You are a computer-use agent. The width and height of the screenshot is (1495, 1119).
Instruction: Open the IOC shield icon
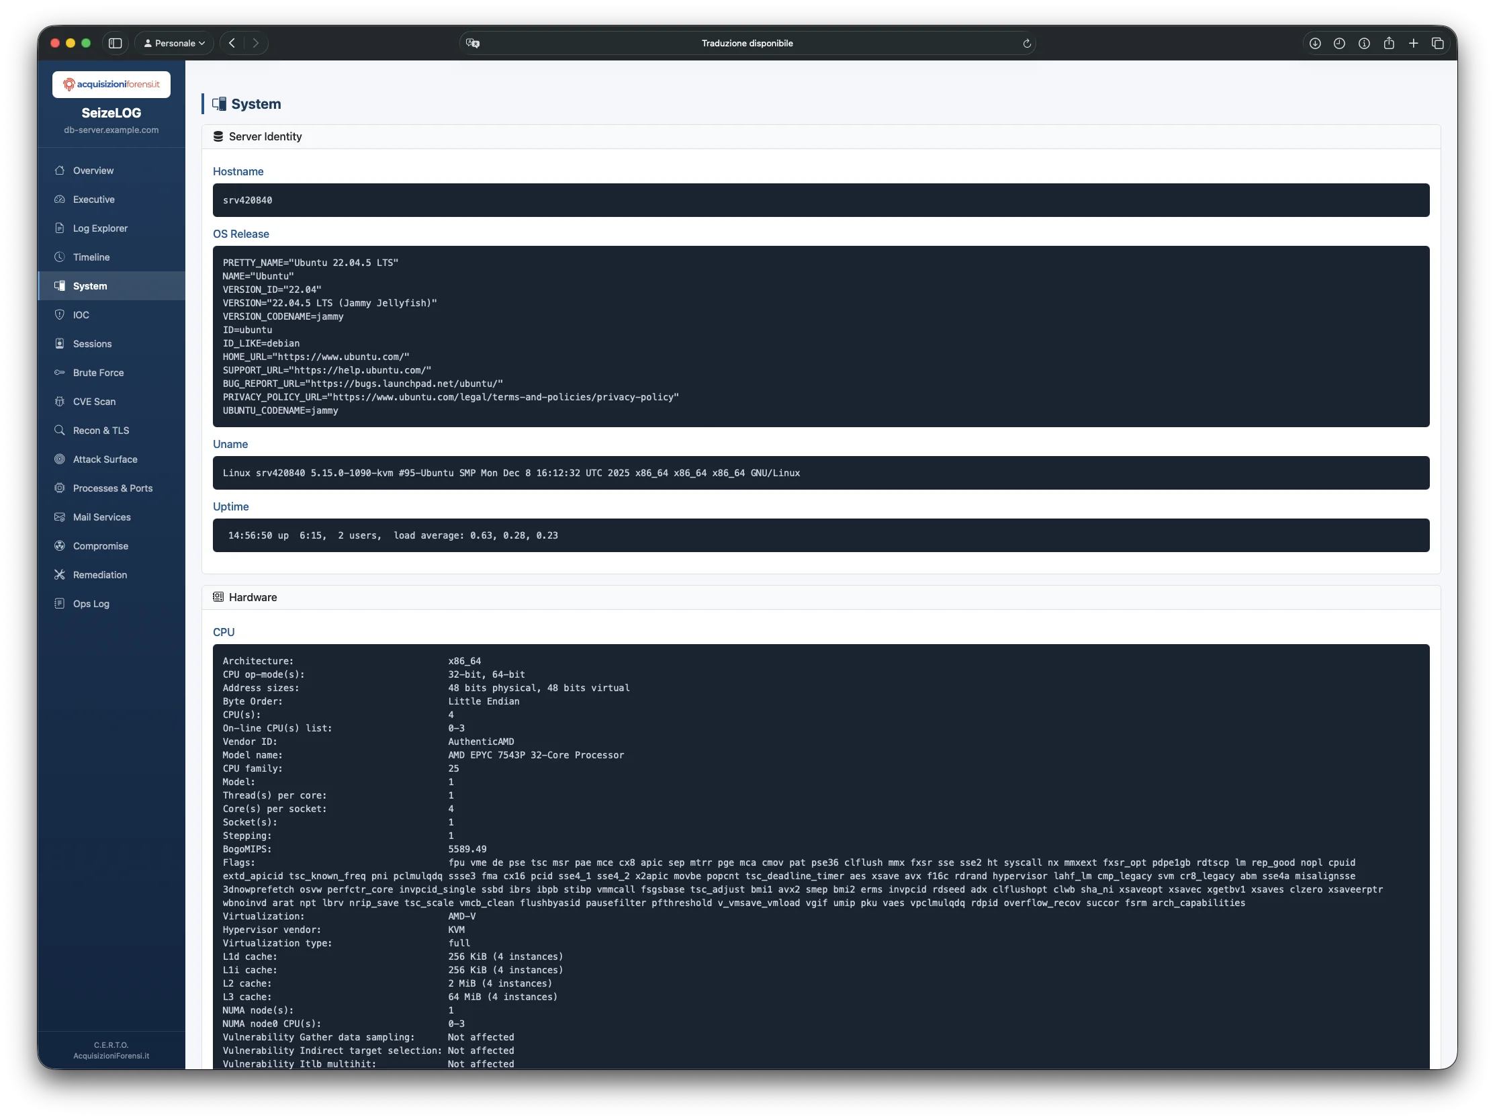click(60, 315)
